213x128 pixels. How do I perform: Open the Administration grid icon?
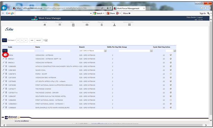129,24
